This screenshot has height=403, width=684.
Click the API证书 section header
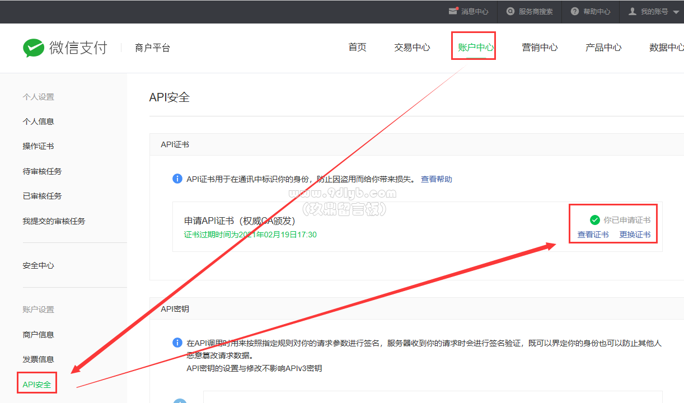click(175, 144)
